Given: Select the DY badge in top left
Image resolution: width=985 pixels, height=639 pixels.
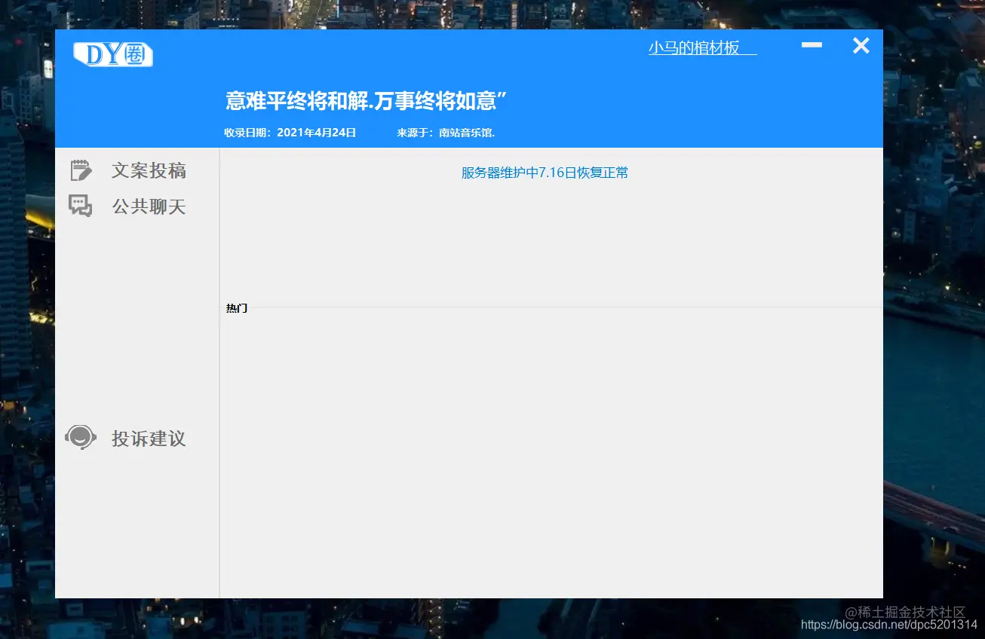Looking at the screenshot, I should 112,54.
